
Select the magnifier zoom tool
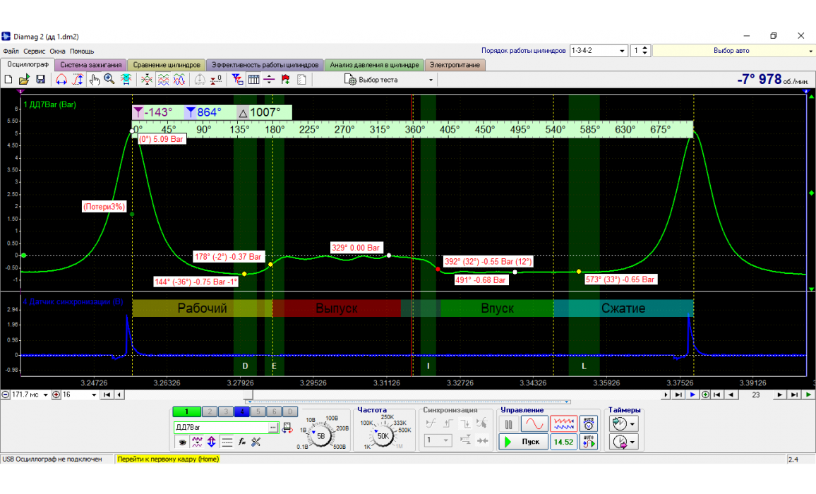[109, 80]
